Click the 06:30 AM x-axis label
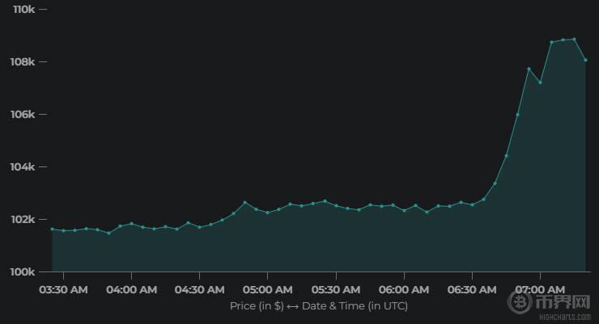This screenshot has width=599, height=324. 472,289
